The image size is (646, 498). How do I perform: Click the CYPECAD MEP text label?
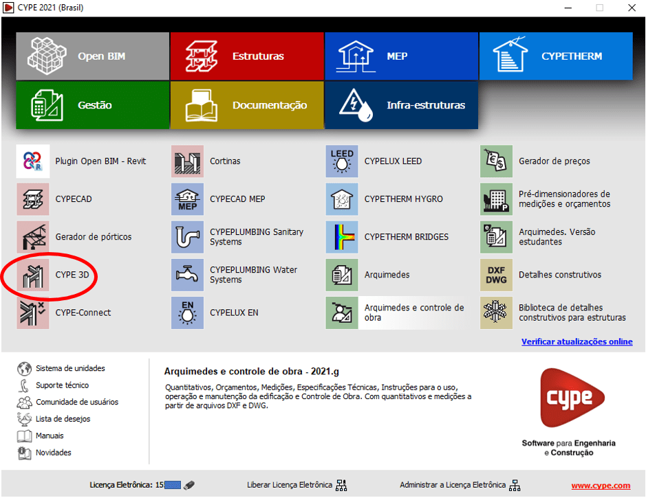click(x=237, y=199)
